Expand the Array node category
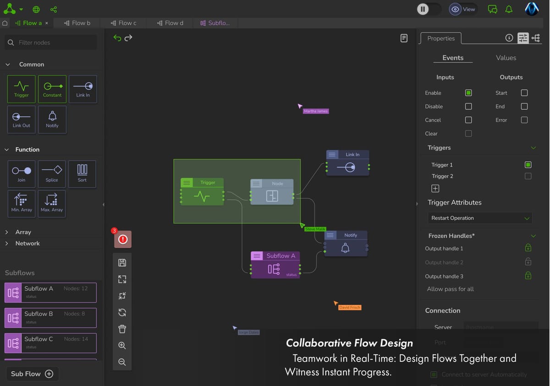Viewport: 550px width, 386px height. [x=6, y=232]
